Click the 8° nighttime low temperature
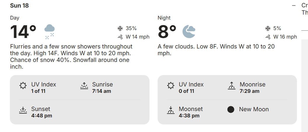The height and width of the screenshot is (132, 308). point(167,32)
